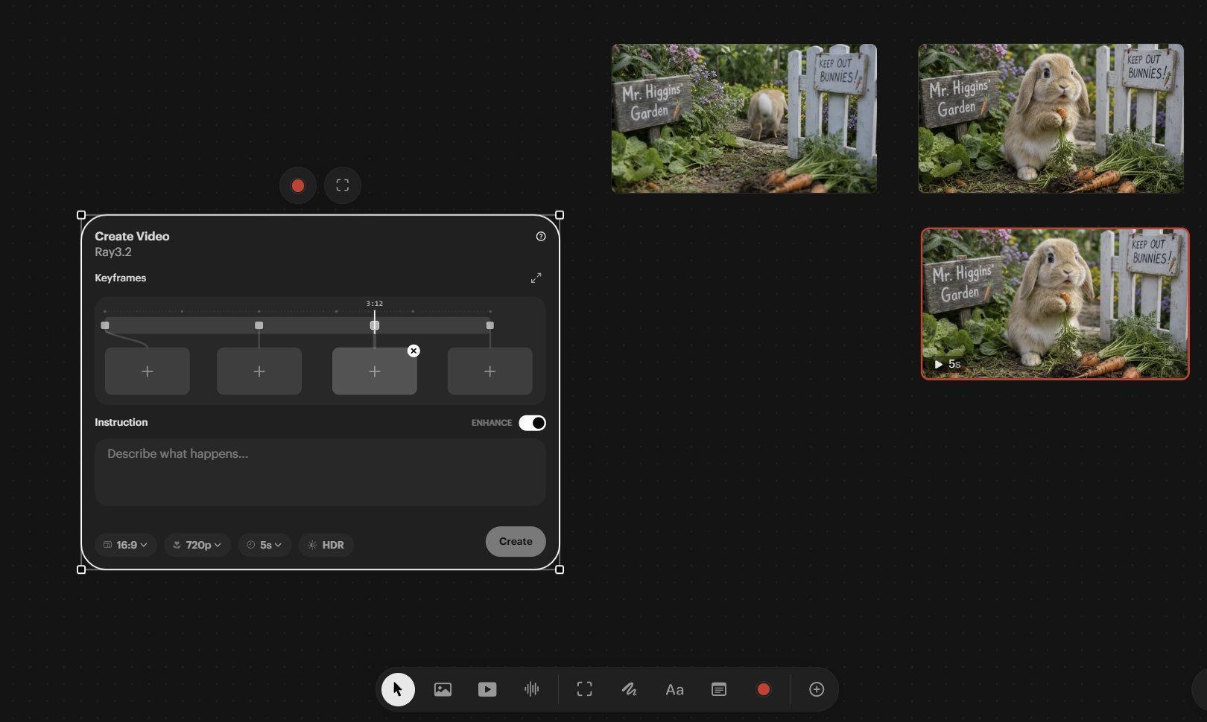
Task: Click the top-left handle of the Create Video card
Action: [x=81, y=215]
